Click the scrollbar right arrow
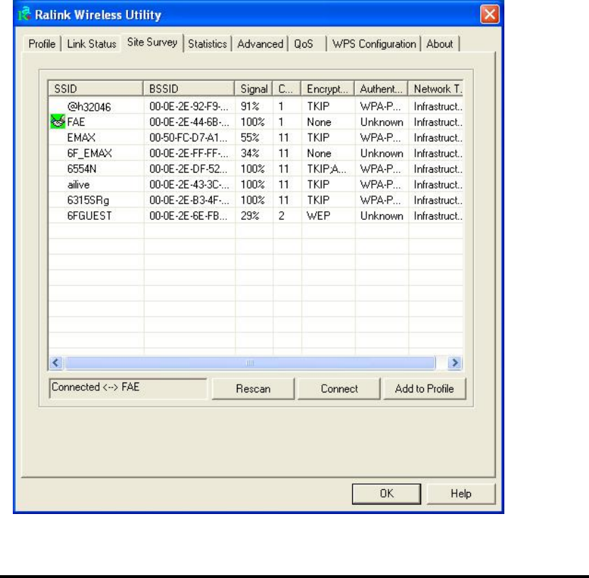Viewport: 589px width, 578px height. [x=455, y=363]
